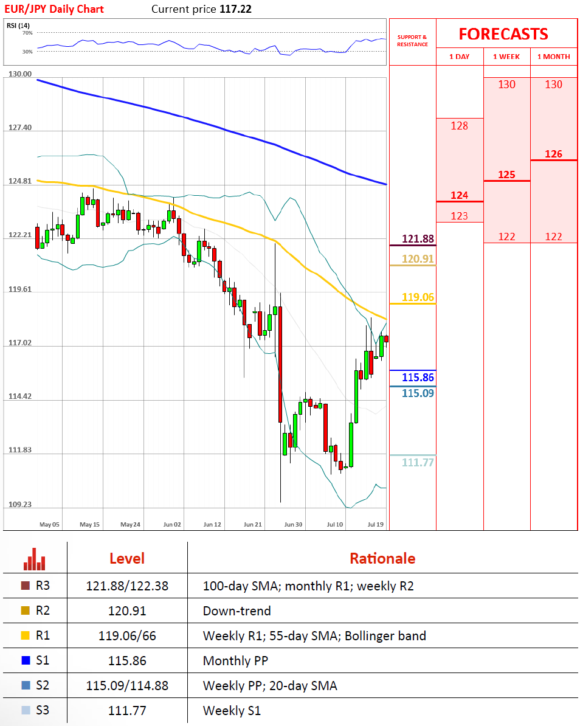
Task: Click the 115.86 level cell in S1 row
Action: point(127,661)
